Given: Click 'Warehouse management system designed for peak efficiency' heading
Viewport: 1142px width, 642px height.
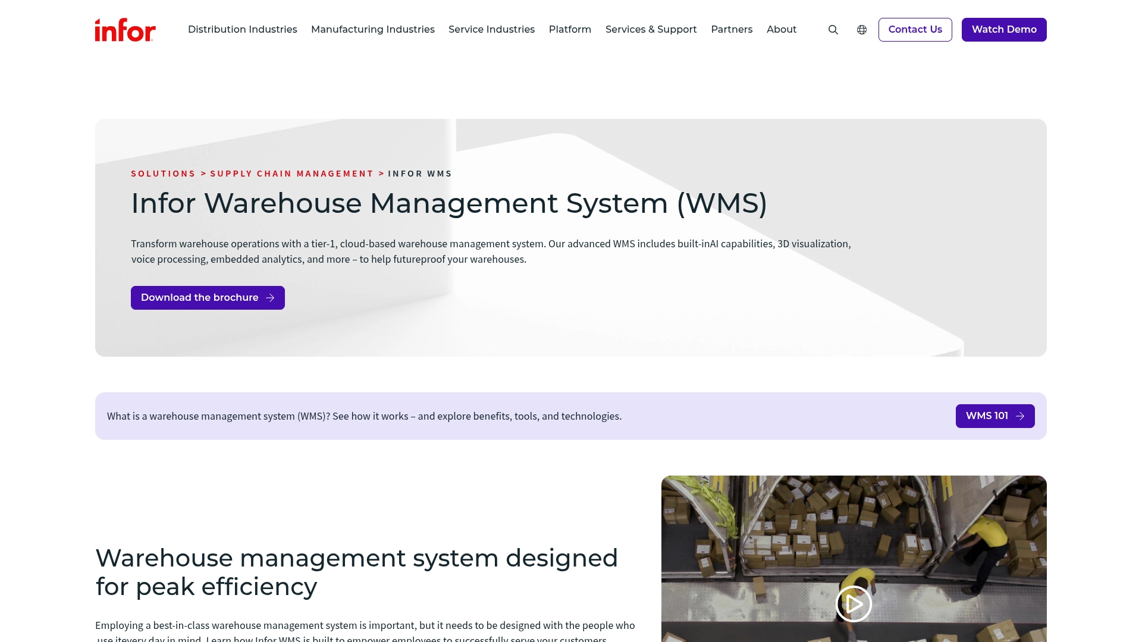Looking at the screenshot, I should click(357, 572).
